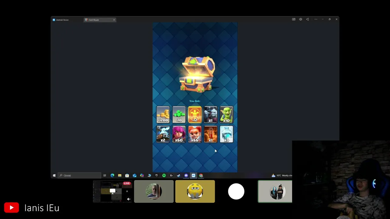Tap the x1 dark hooded troop card

[211, 114]
